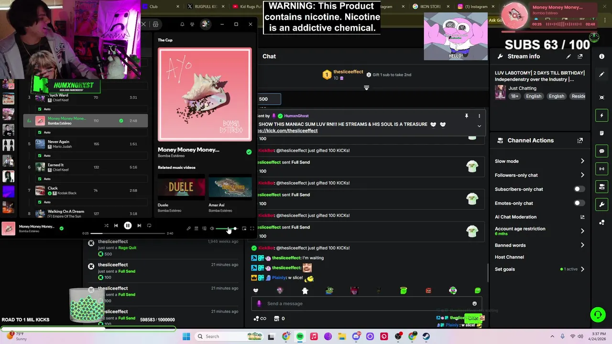Pop out the Channel Actions panel

coord(580,140)
